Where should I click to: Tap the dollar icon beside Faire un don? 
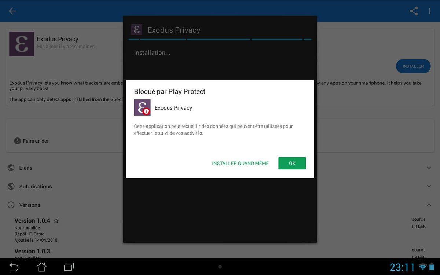pos(17,141)
